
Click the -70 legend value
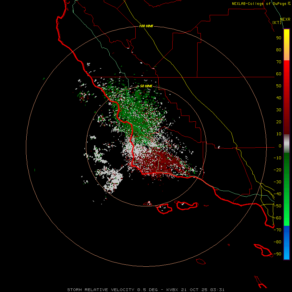point(277,230)
